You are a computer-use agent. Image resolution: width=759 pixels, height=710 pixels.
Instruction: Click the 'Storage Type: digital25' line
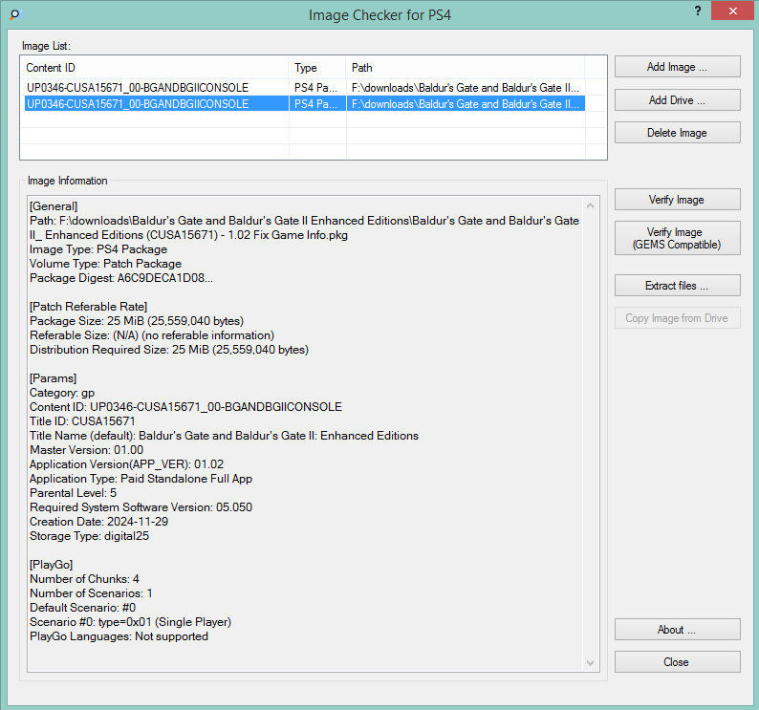point(90,536)
